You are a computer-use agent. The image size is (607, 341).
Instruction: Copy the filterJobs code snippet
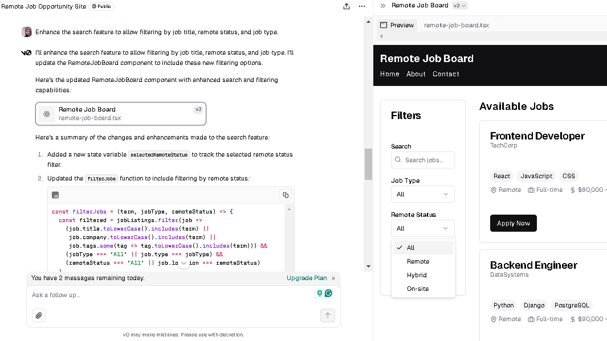tap(286, 195)
